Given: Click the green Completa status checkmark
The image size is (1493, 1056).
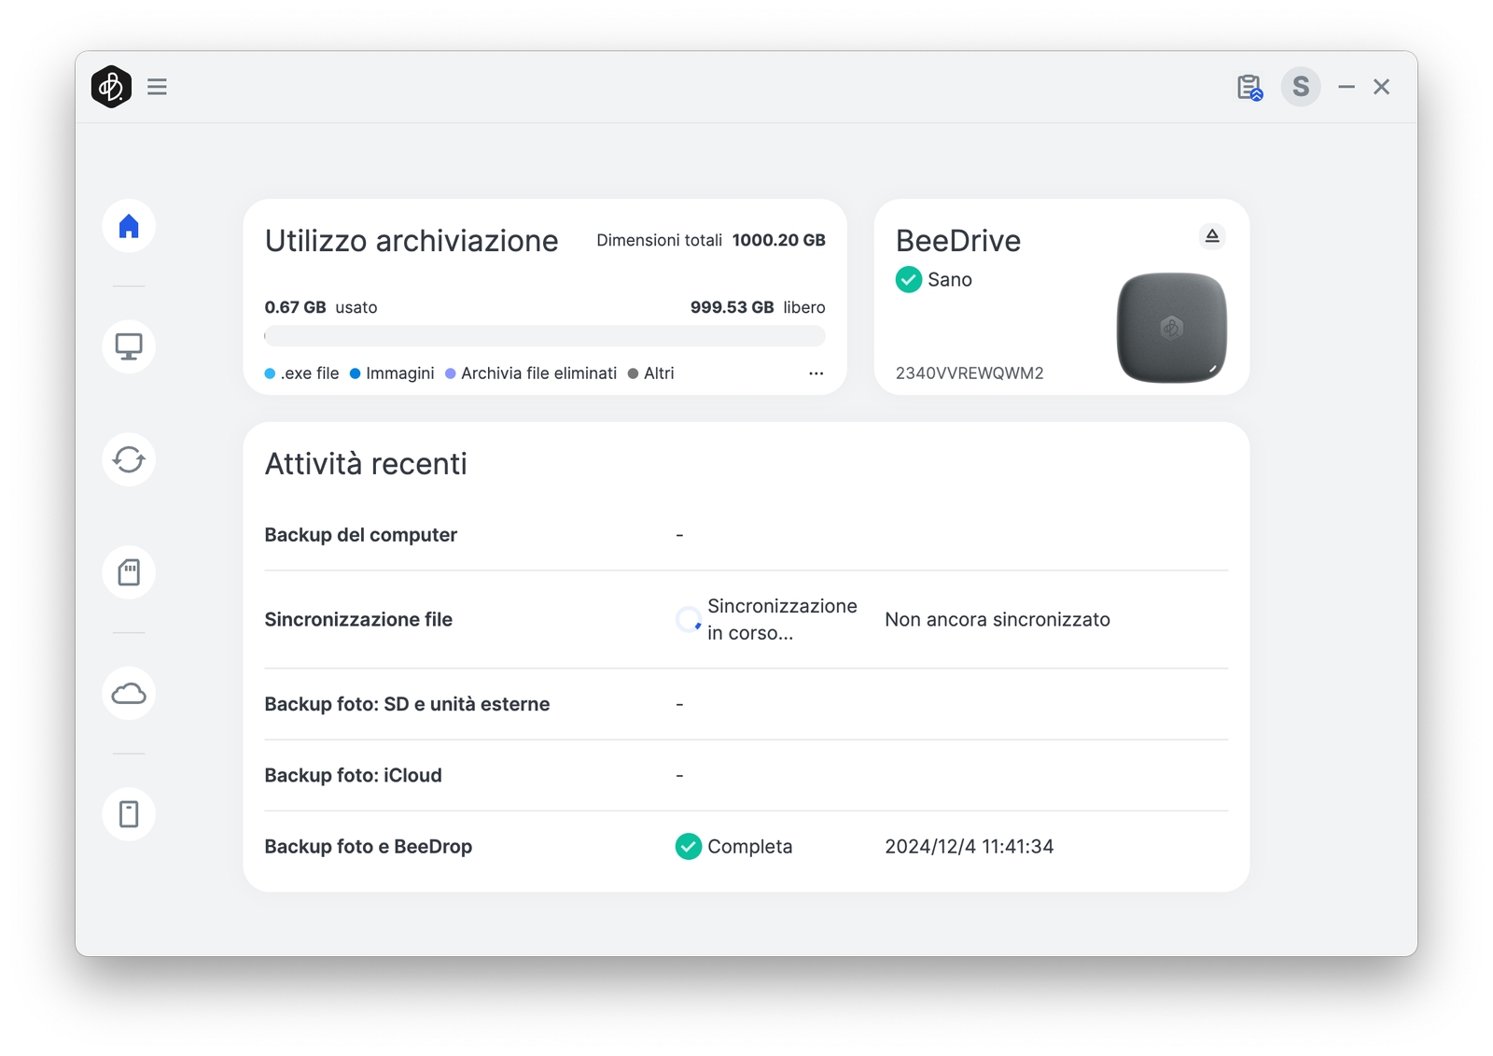Looking at the screenshot, I should (689, 847).
